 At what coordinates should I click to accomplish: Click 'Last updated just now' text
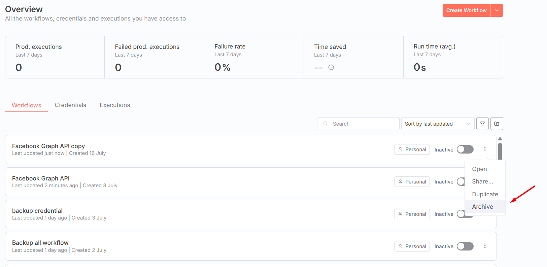38,153
